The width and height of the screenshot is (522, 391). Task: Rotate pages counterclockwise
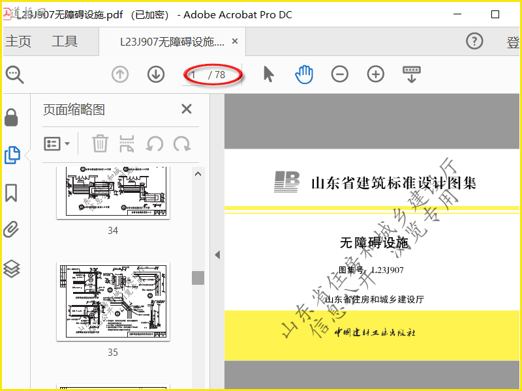(x=155, y=144)
